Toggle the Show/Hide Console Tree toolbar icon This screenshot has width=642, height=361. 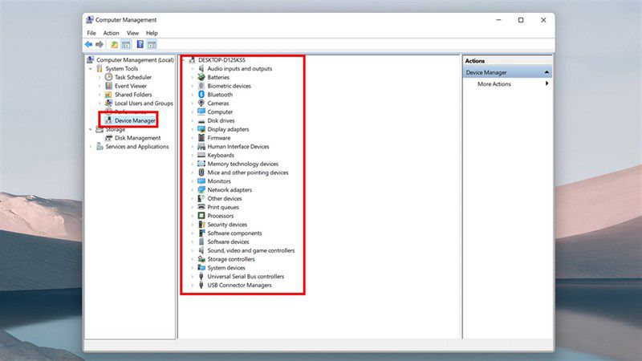click(x=126, y=44)
